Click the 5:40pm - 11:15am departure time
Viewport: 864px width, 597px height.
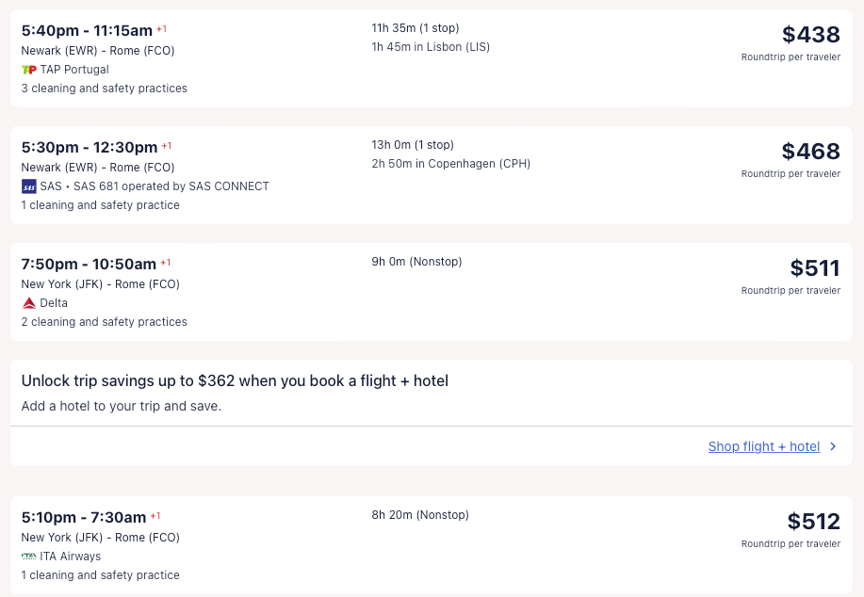click(x=87, y=30)
